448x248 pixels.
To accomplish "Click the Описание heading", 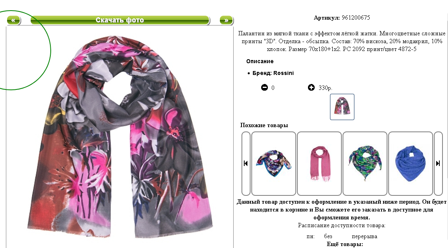I will (x=260, y=61).
